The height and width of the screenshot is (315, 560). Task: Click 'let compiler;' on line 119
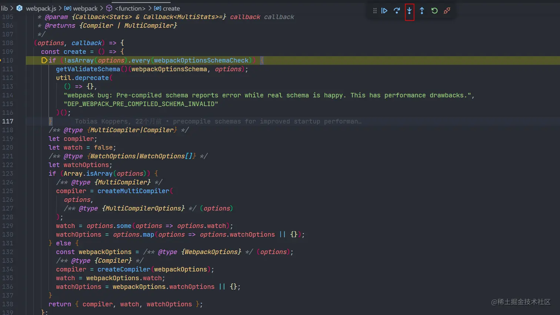(x=73, y=139)
